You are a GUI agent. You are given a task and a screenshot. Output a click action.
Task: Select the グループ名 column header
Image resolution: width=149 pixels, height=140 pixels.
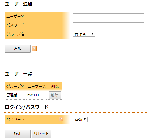[15, 86]
